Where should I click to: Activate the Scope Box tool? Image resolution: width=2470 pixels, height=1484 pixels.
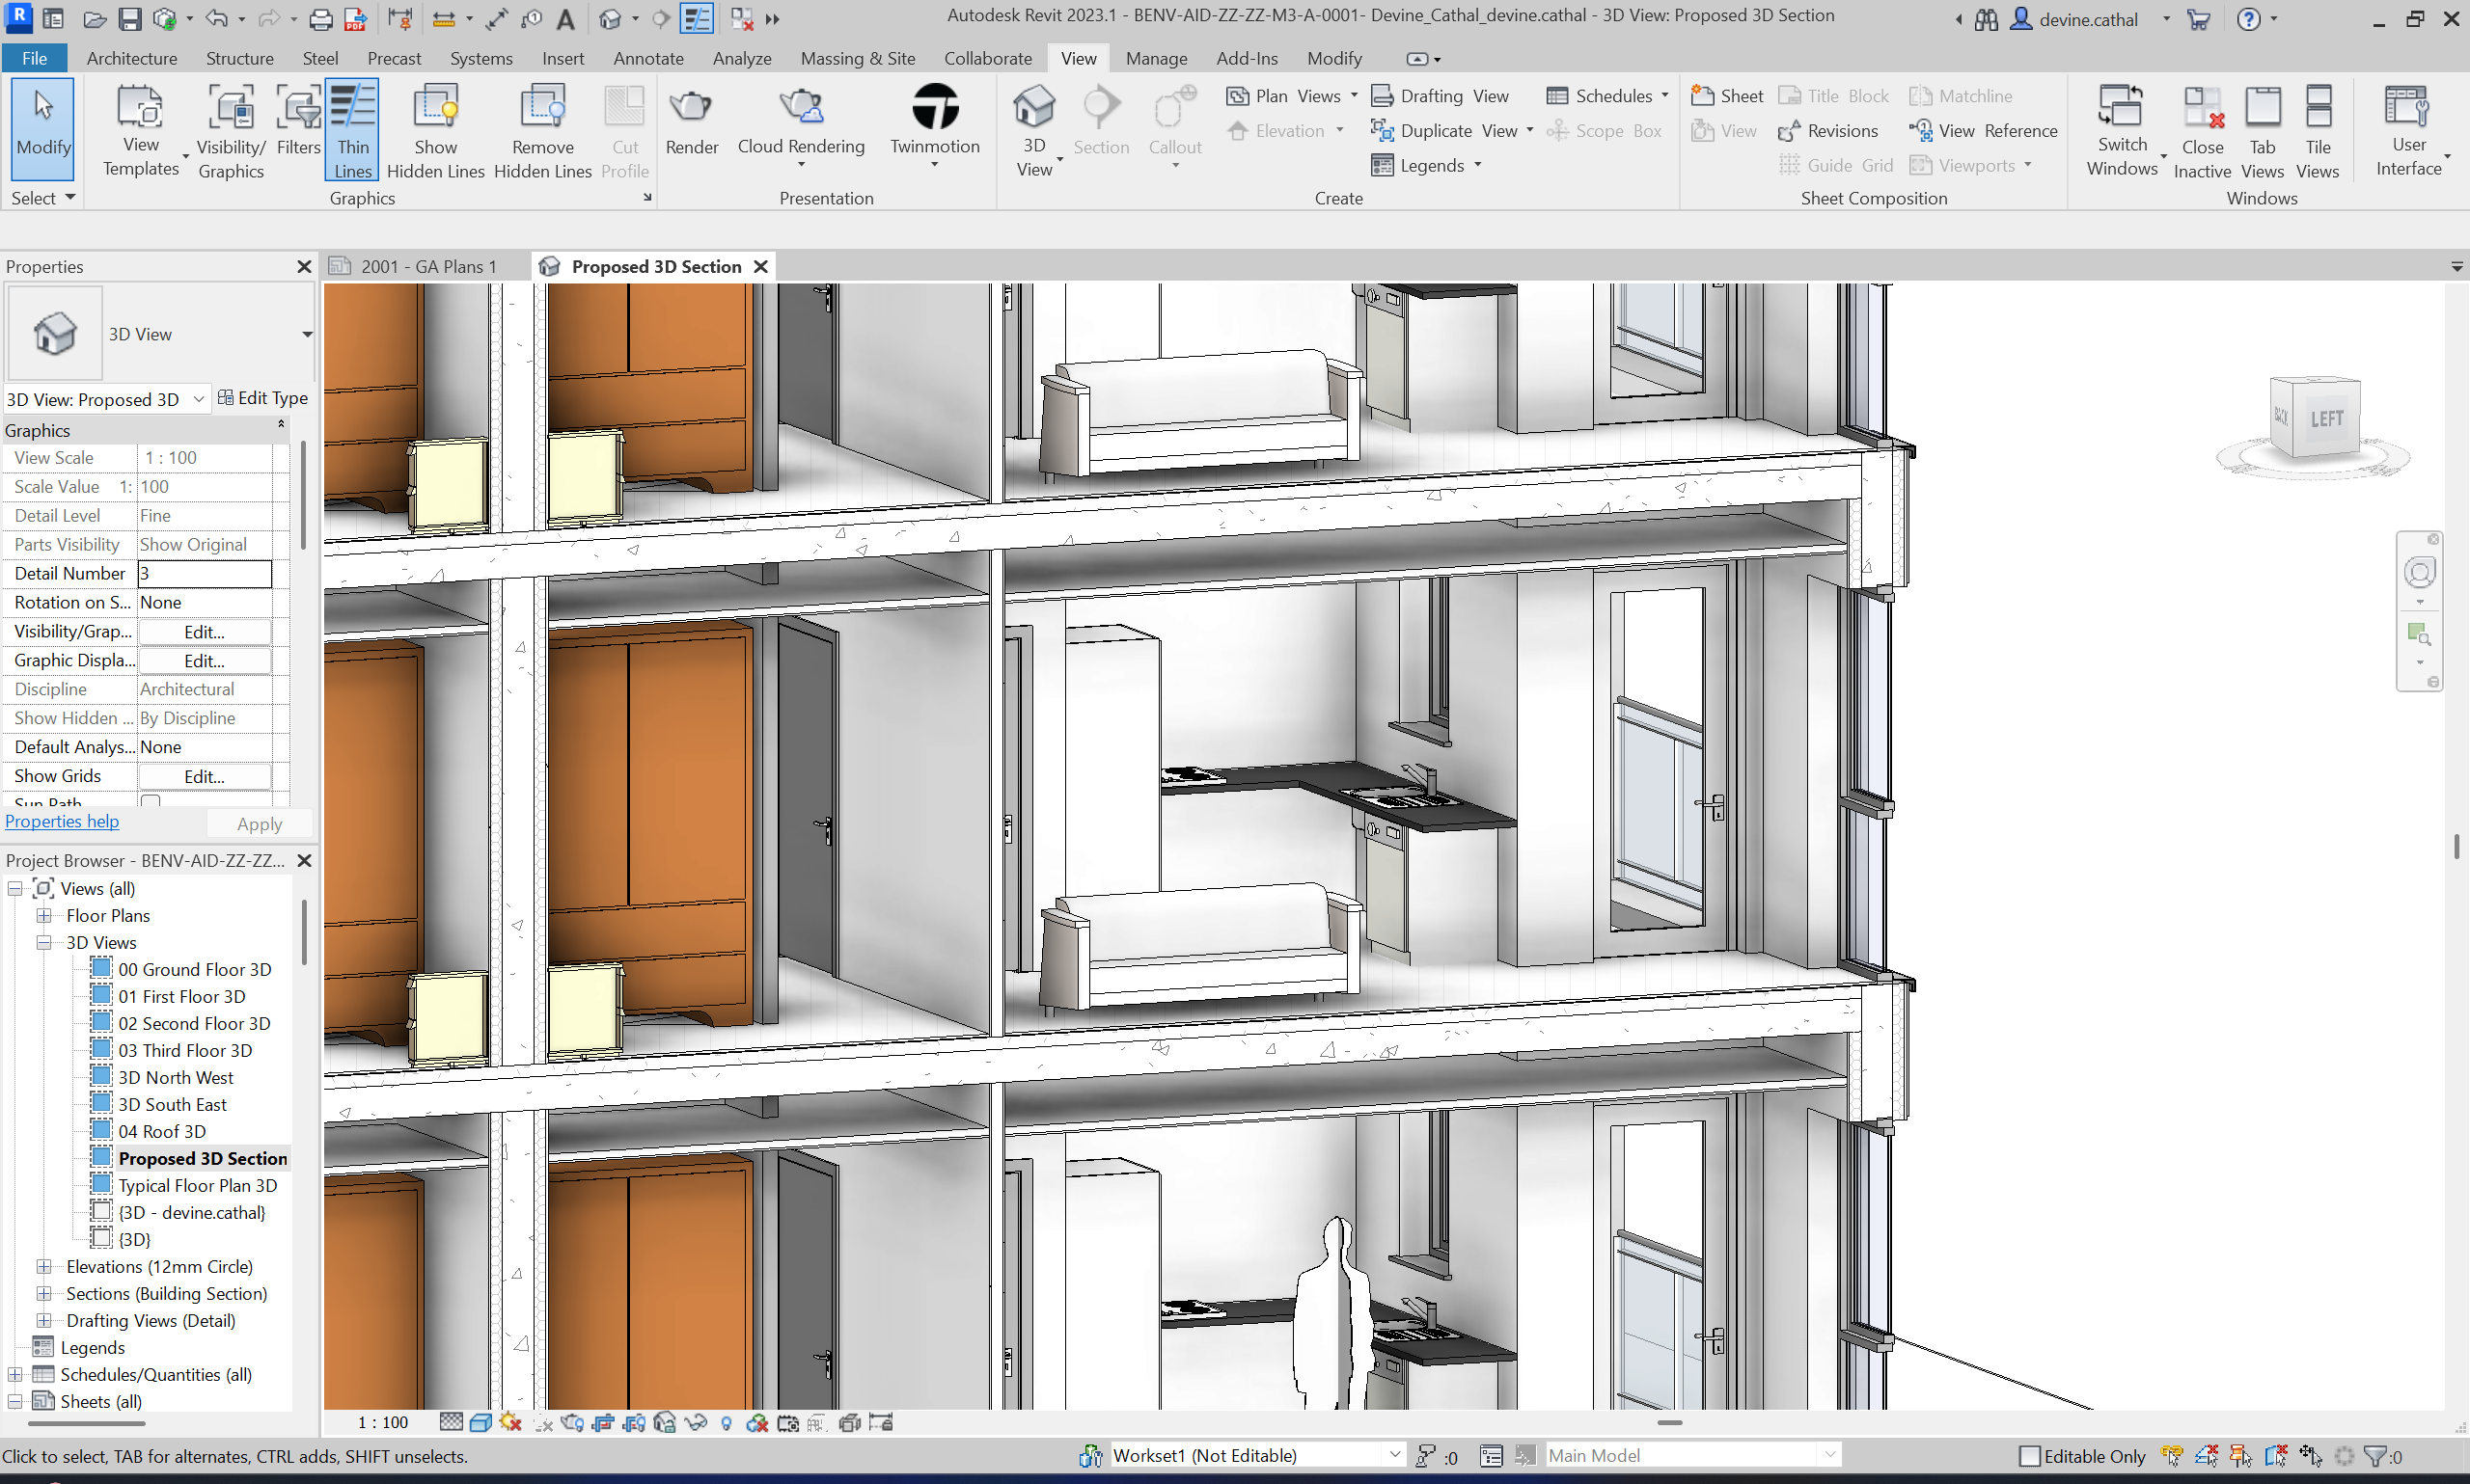[x=1605, y=130]
